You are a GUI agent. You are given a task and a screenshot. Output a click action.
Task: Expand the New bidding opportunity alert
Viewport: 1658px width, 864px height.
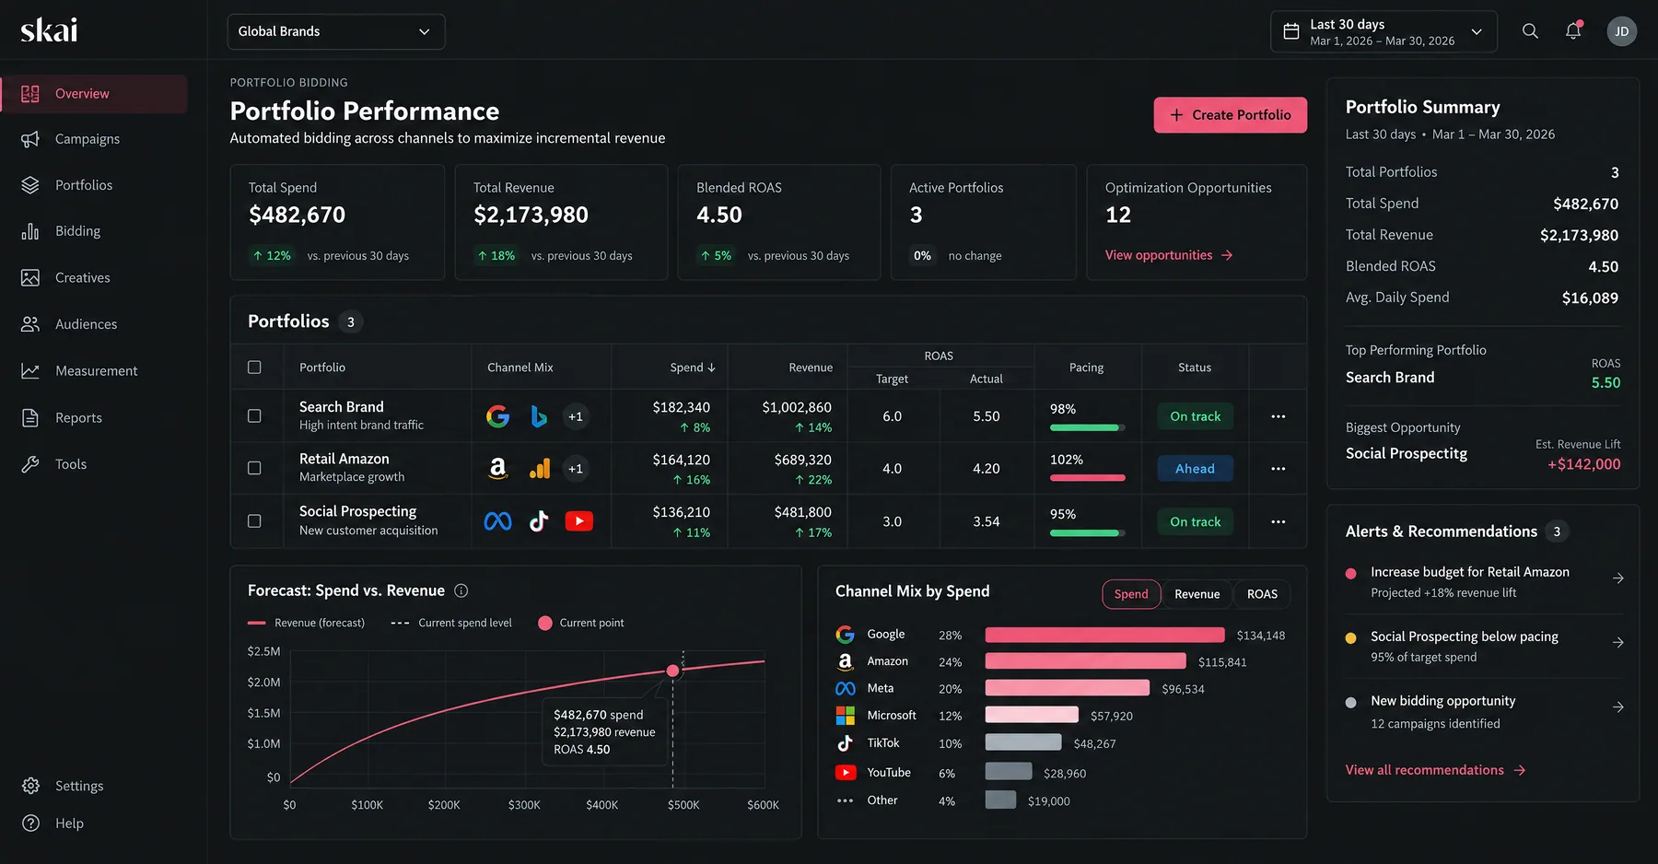pyautogui.click(x=1617, y=707)
